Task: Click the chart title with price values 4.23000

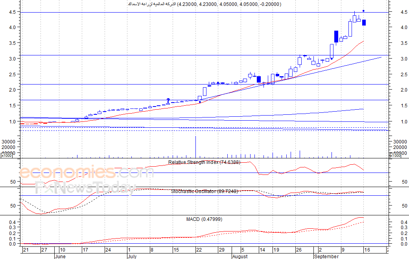Action: [x=204, y=4]
